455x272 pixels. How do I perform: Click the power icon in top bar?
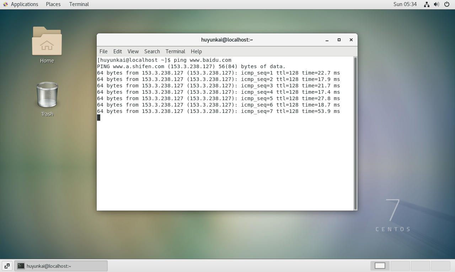tap(447, 4)
